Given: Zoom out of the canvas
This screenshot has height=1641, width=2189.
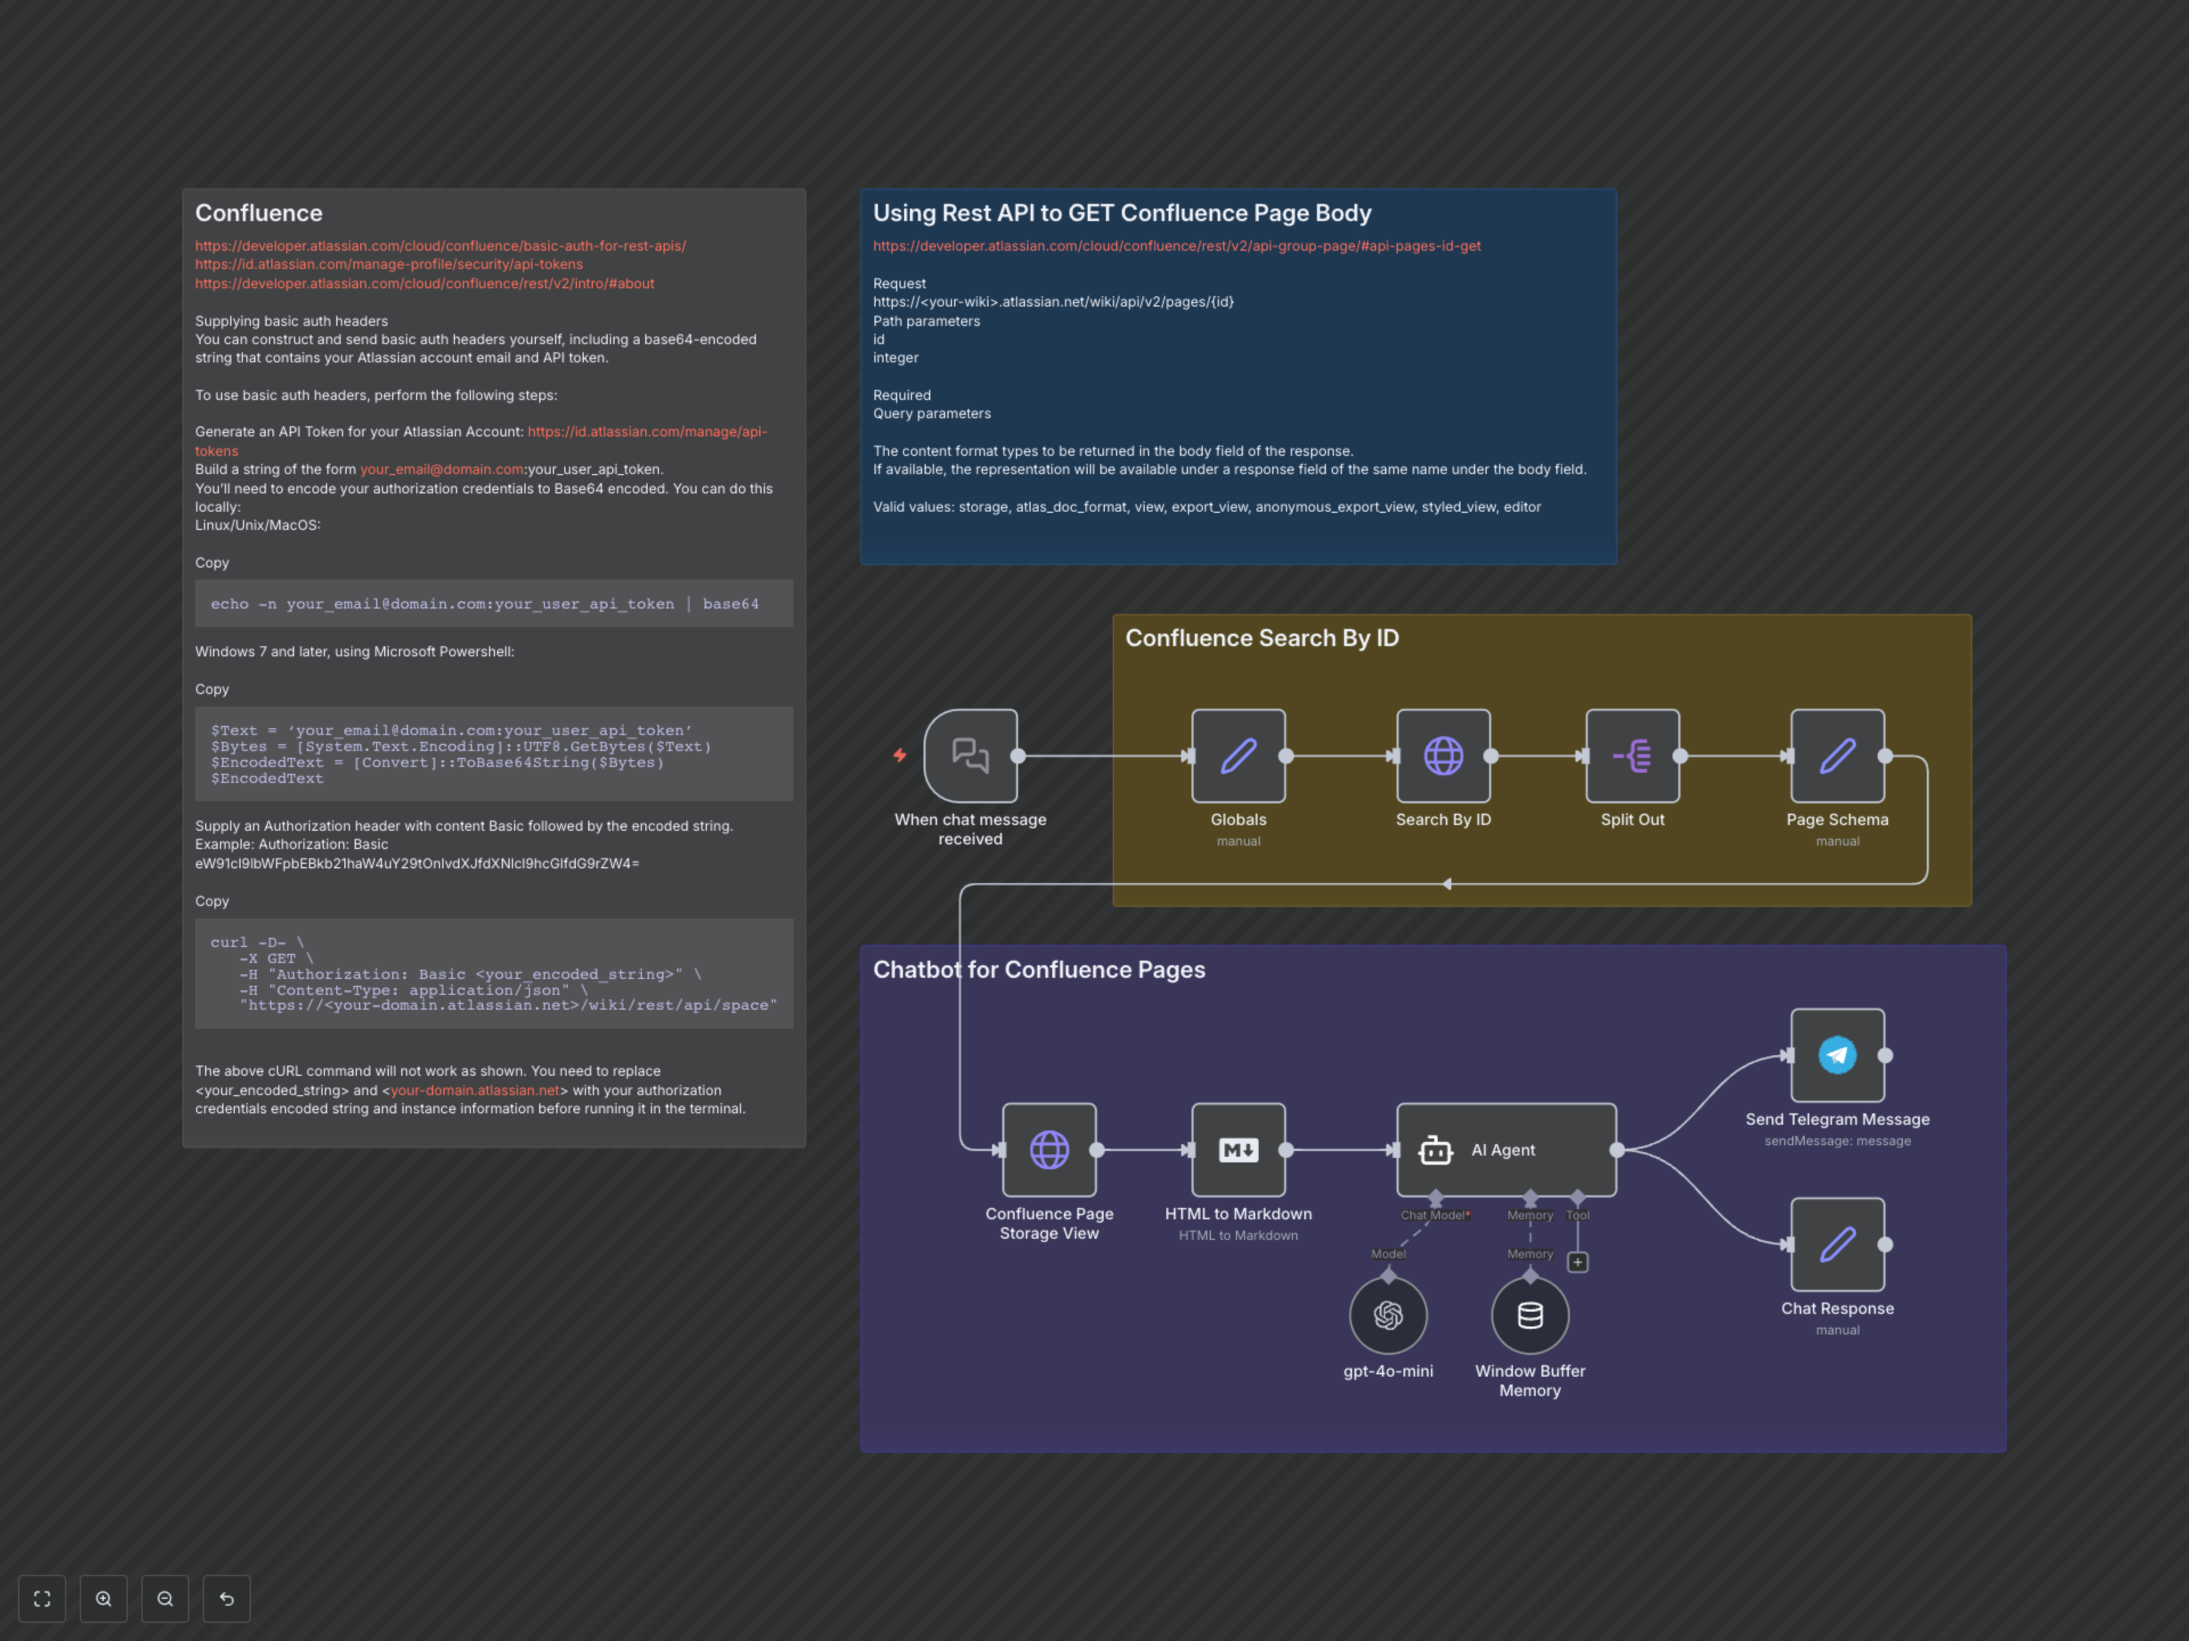Looking at the screenshot, I should pyautogui.click(x=165, y=1598).
